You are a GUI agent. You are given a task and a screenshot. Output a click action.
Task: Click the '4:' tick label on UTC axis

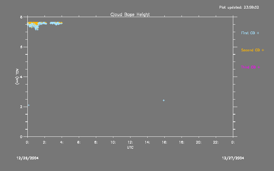click(x=62, y=142)
